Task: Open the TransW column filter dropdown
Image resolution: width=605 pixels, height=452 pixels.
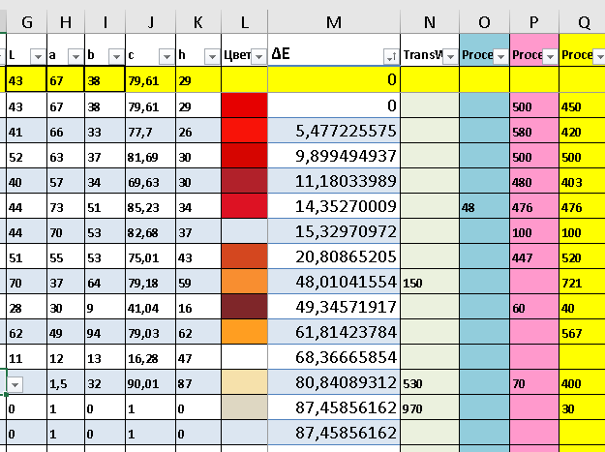Action: (450, 57)
